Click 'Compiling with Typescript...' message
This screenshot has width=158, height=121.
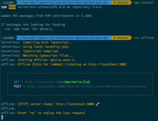pyautogui.click(x=48, y=42)
